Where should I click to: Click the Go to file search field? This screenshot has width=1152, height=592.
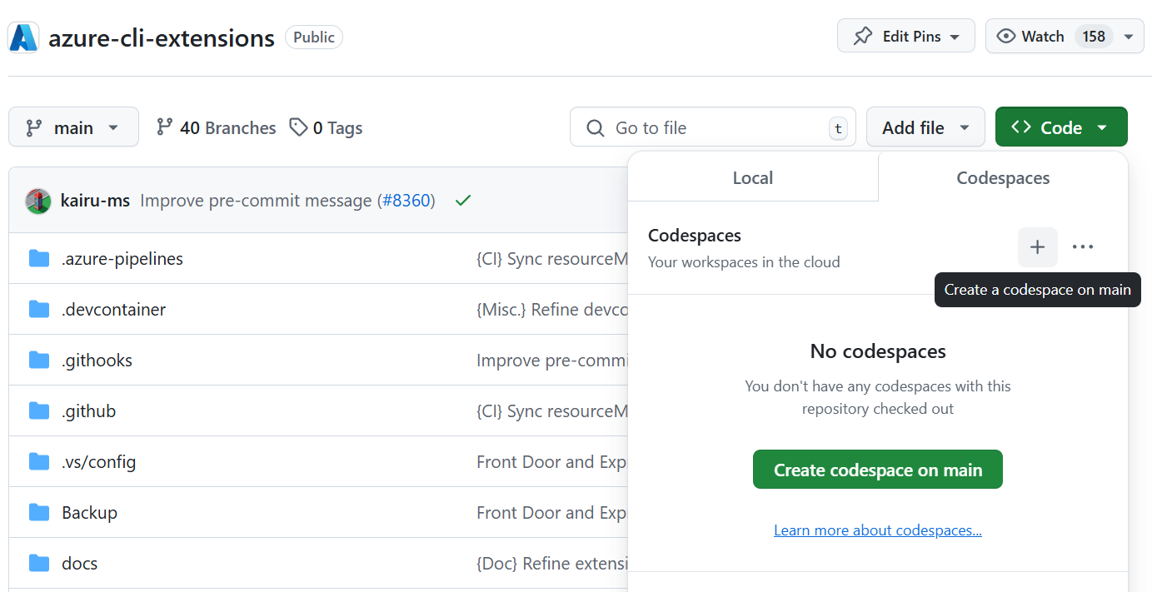point(708,127)
